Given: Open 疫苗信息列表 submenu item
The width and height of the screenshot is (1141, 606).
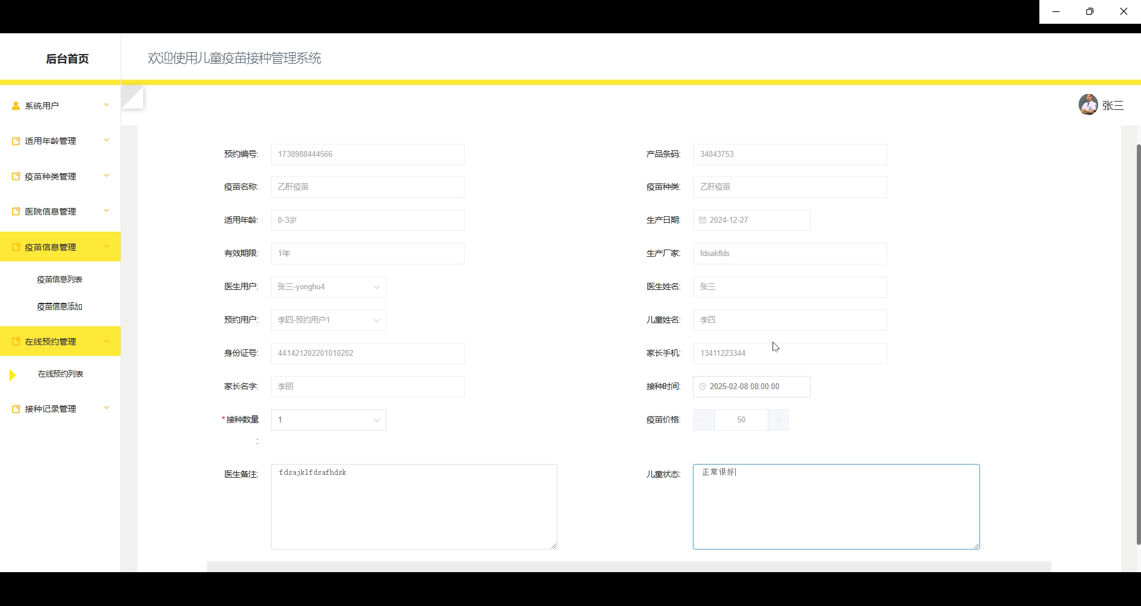Looking at the screenshot, I should (x=59, y=279).
